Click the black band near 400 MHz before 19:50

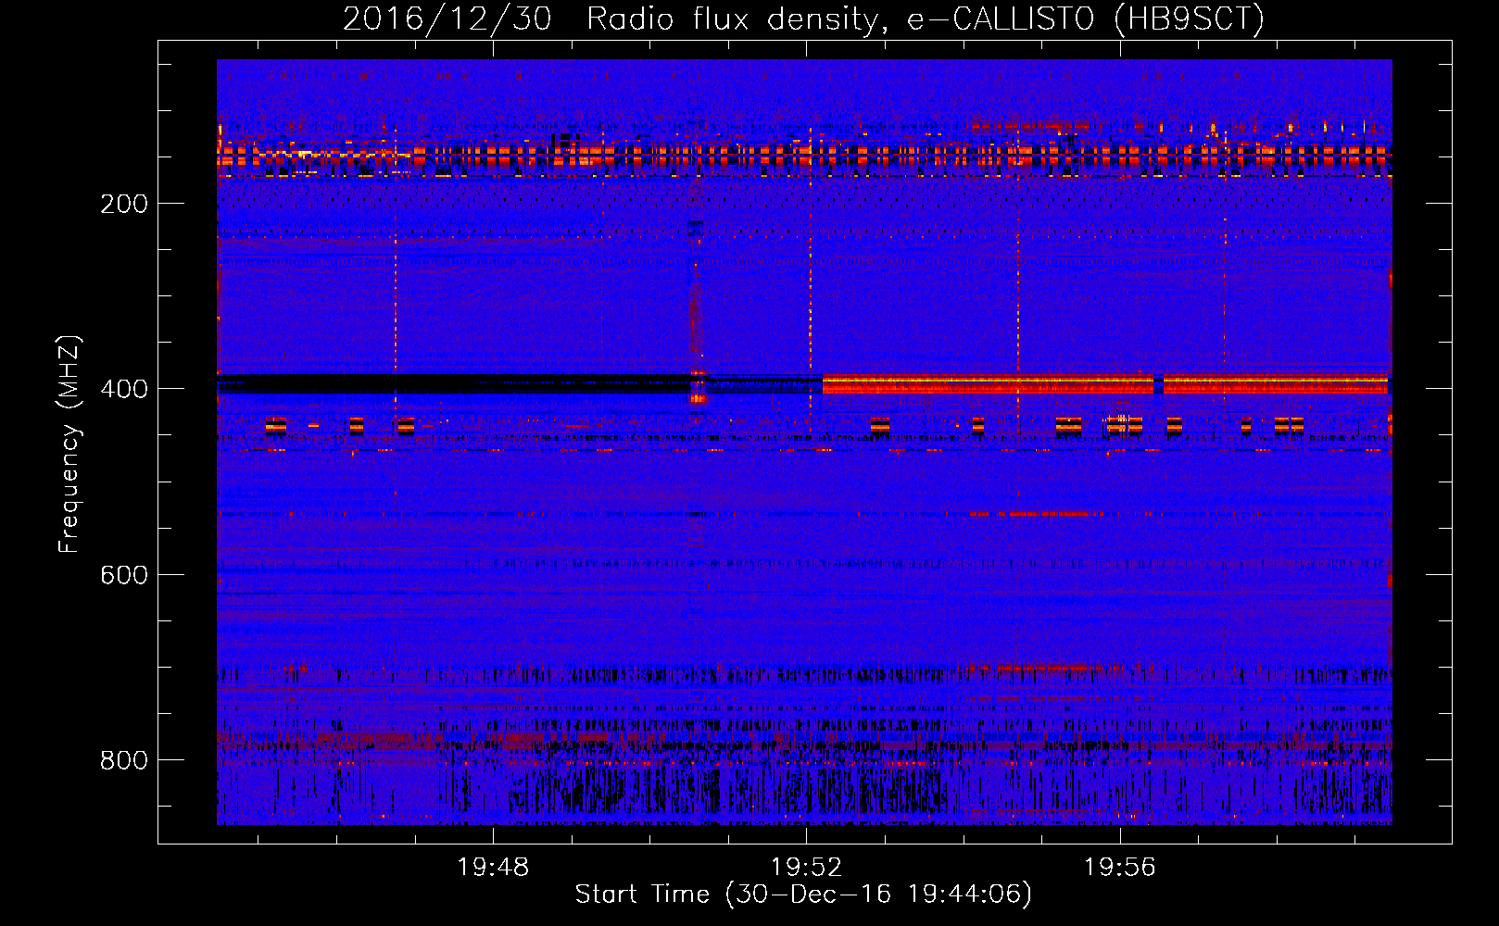(453, 384)
